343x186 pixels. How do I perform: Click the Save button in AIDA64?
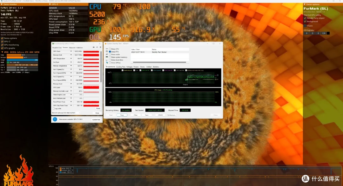coord(146,115)
